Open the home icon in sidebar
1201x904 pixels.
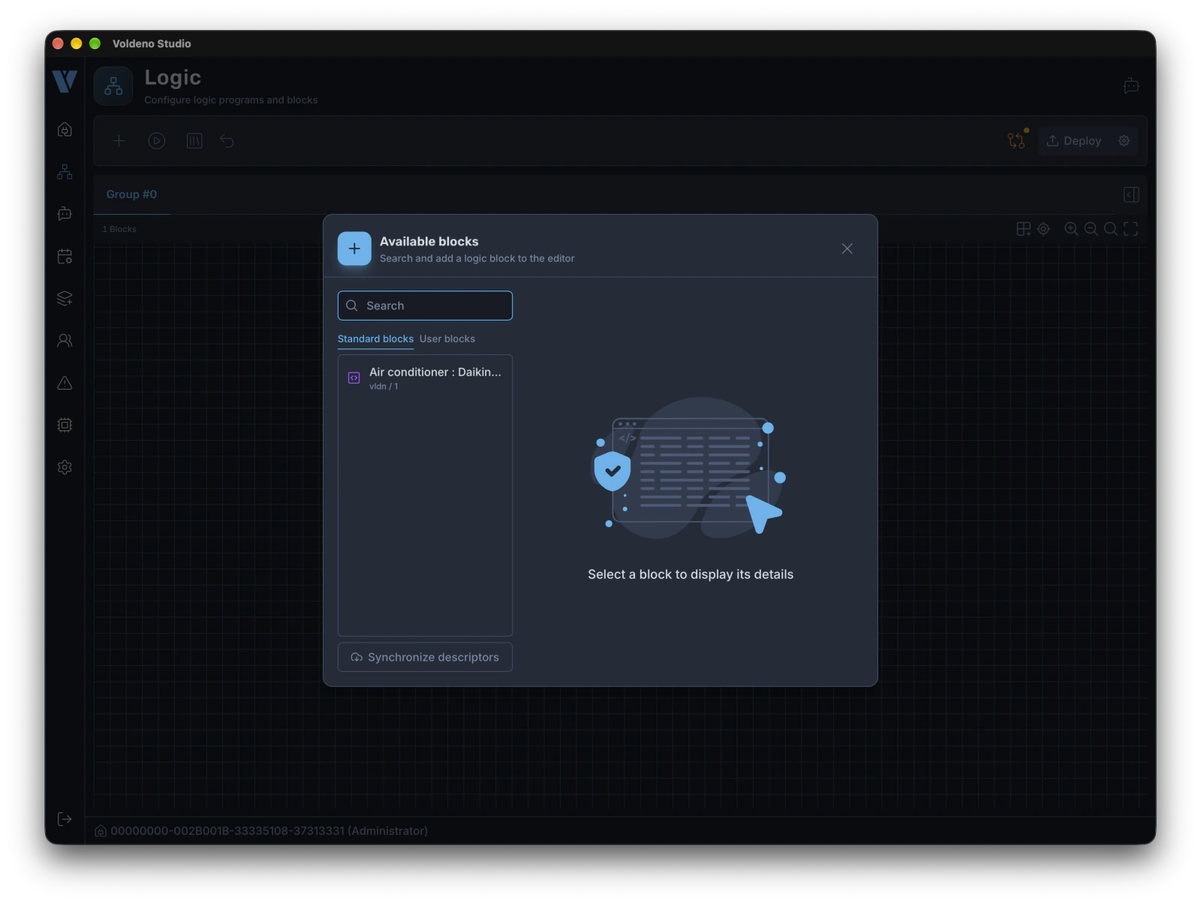(x=65, y=130)
